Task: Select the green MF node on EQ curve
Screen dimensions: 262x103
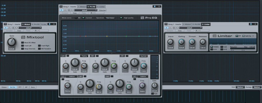Action: [x=126, y=36]
